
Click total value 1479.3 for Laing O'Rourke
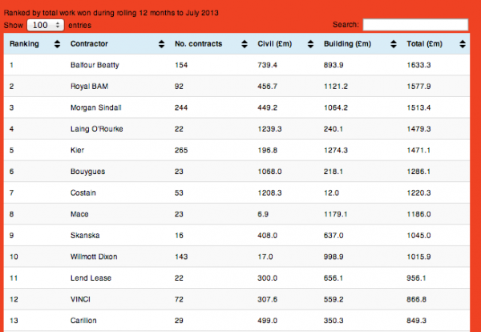418,129
